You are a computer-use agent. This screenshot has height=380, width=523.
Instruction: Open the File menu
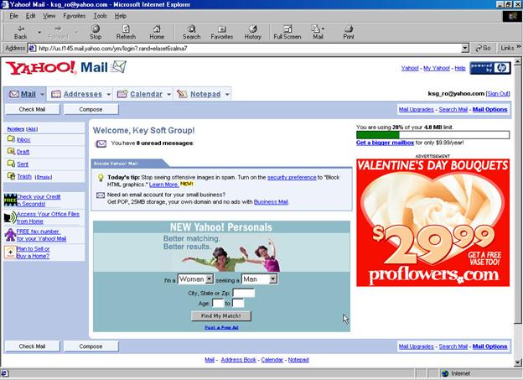point(13,16)
